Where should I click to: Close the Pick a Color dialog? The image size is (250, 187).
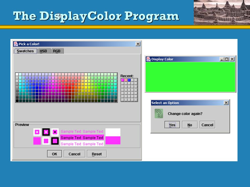[x=138, y=44]
